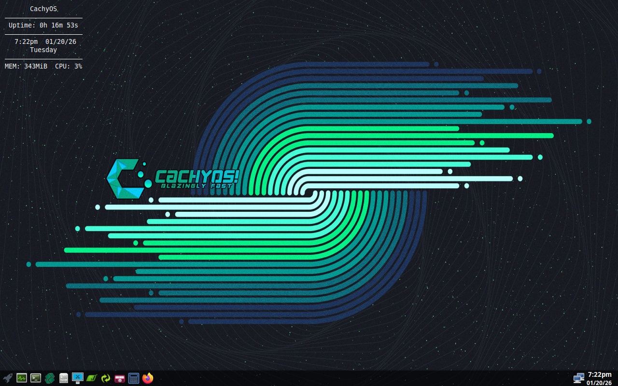Click the network computers tray icon
The height and width of the screenshot is (386, 618).
[x=578, y=378]
